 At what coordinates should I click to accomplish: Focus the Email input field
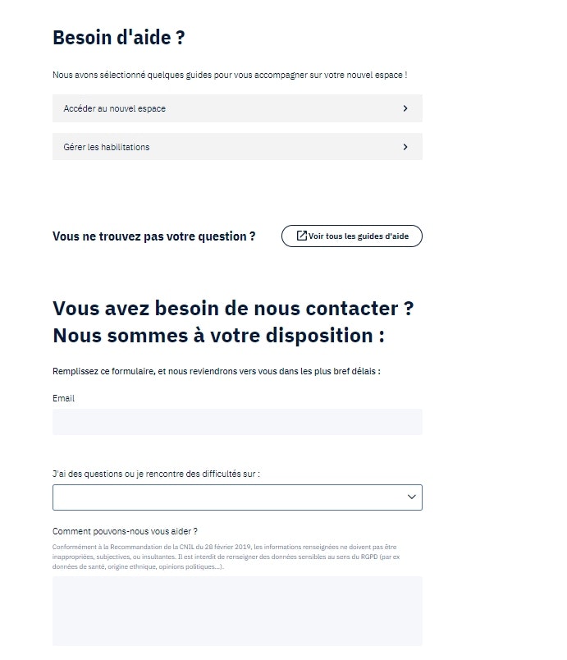click(x=237, y=422)
